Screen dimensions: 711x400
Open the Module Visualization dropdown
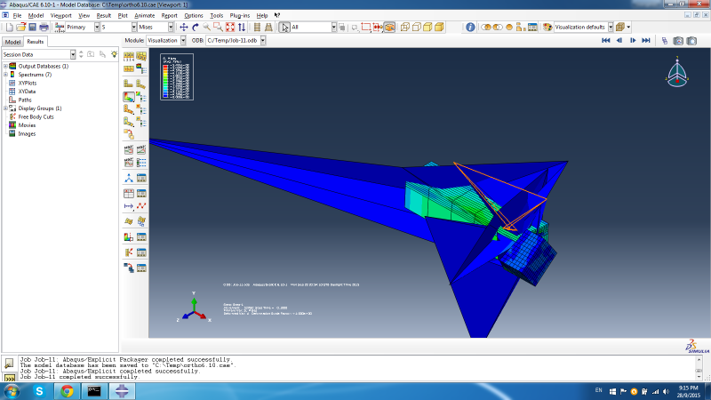183,40
